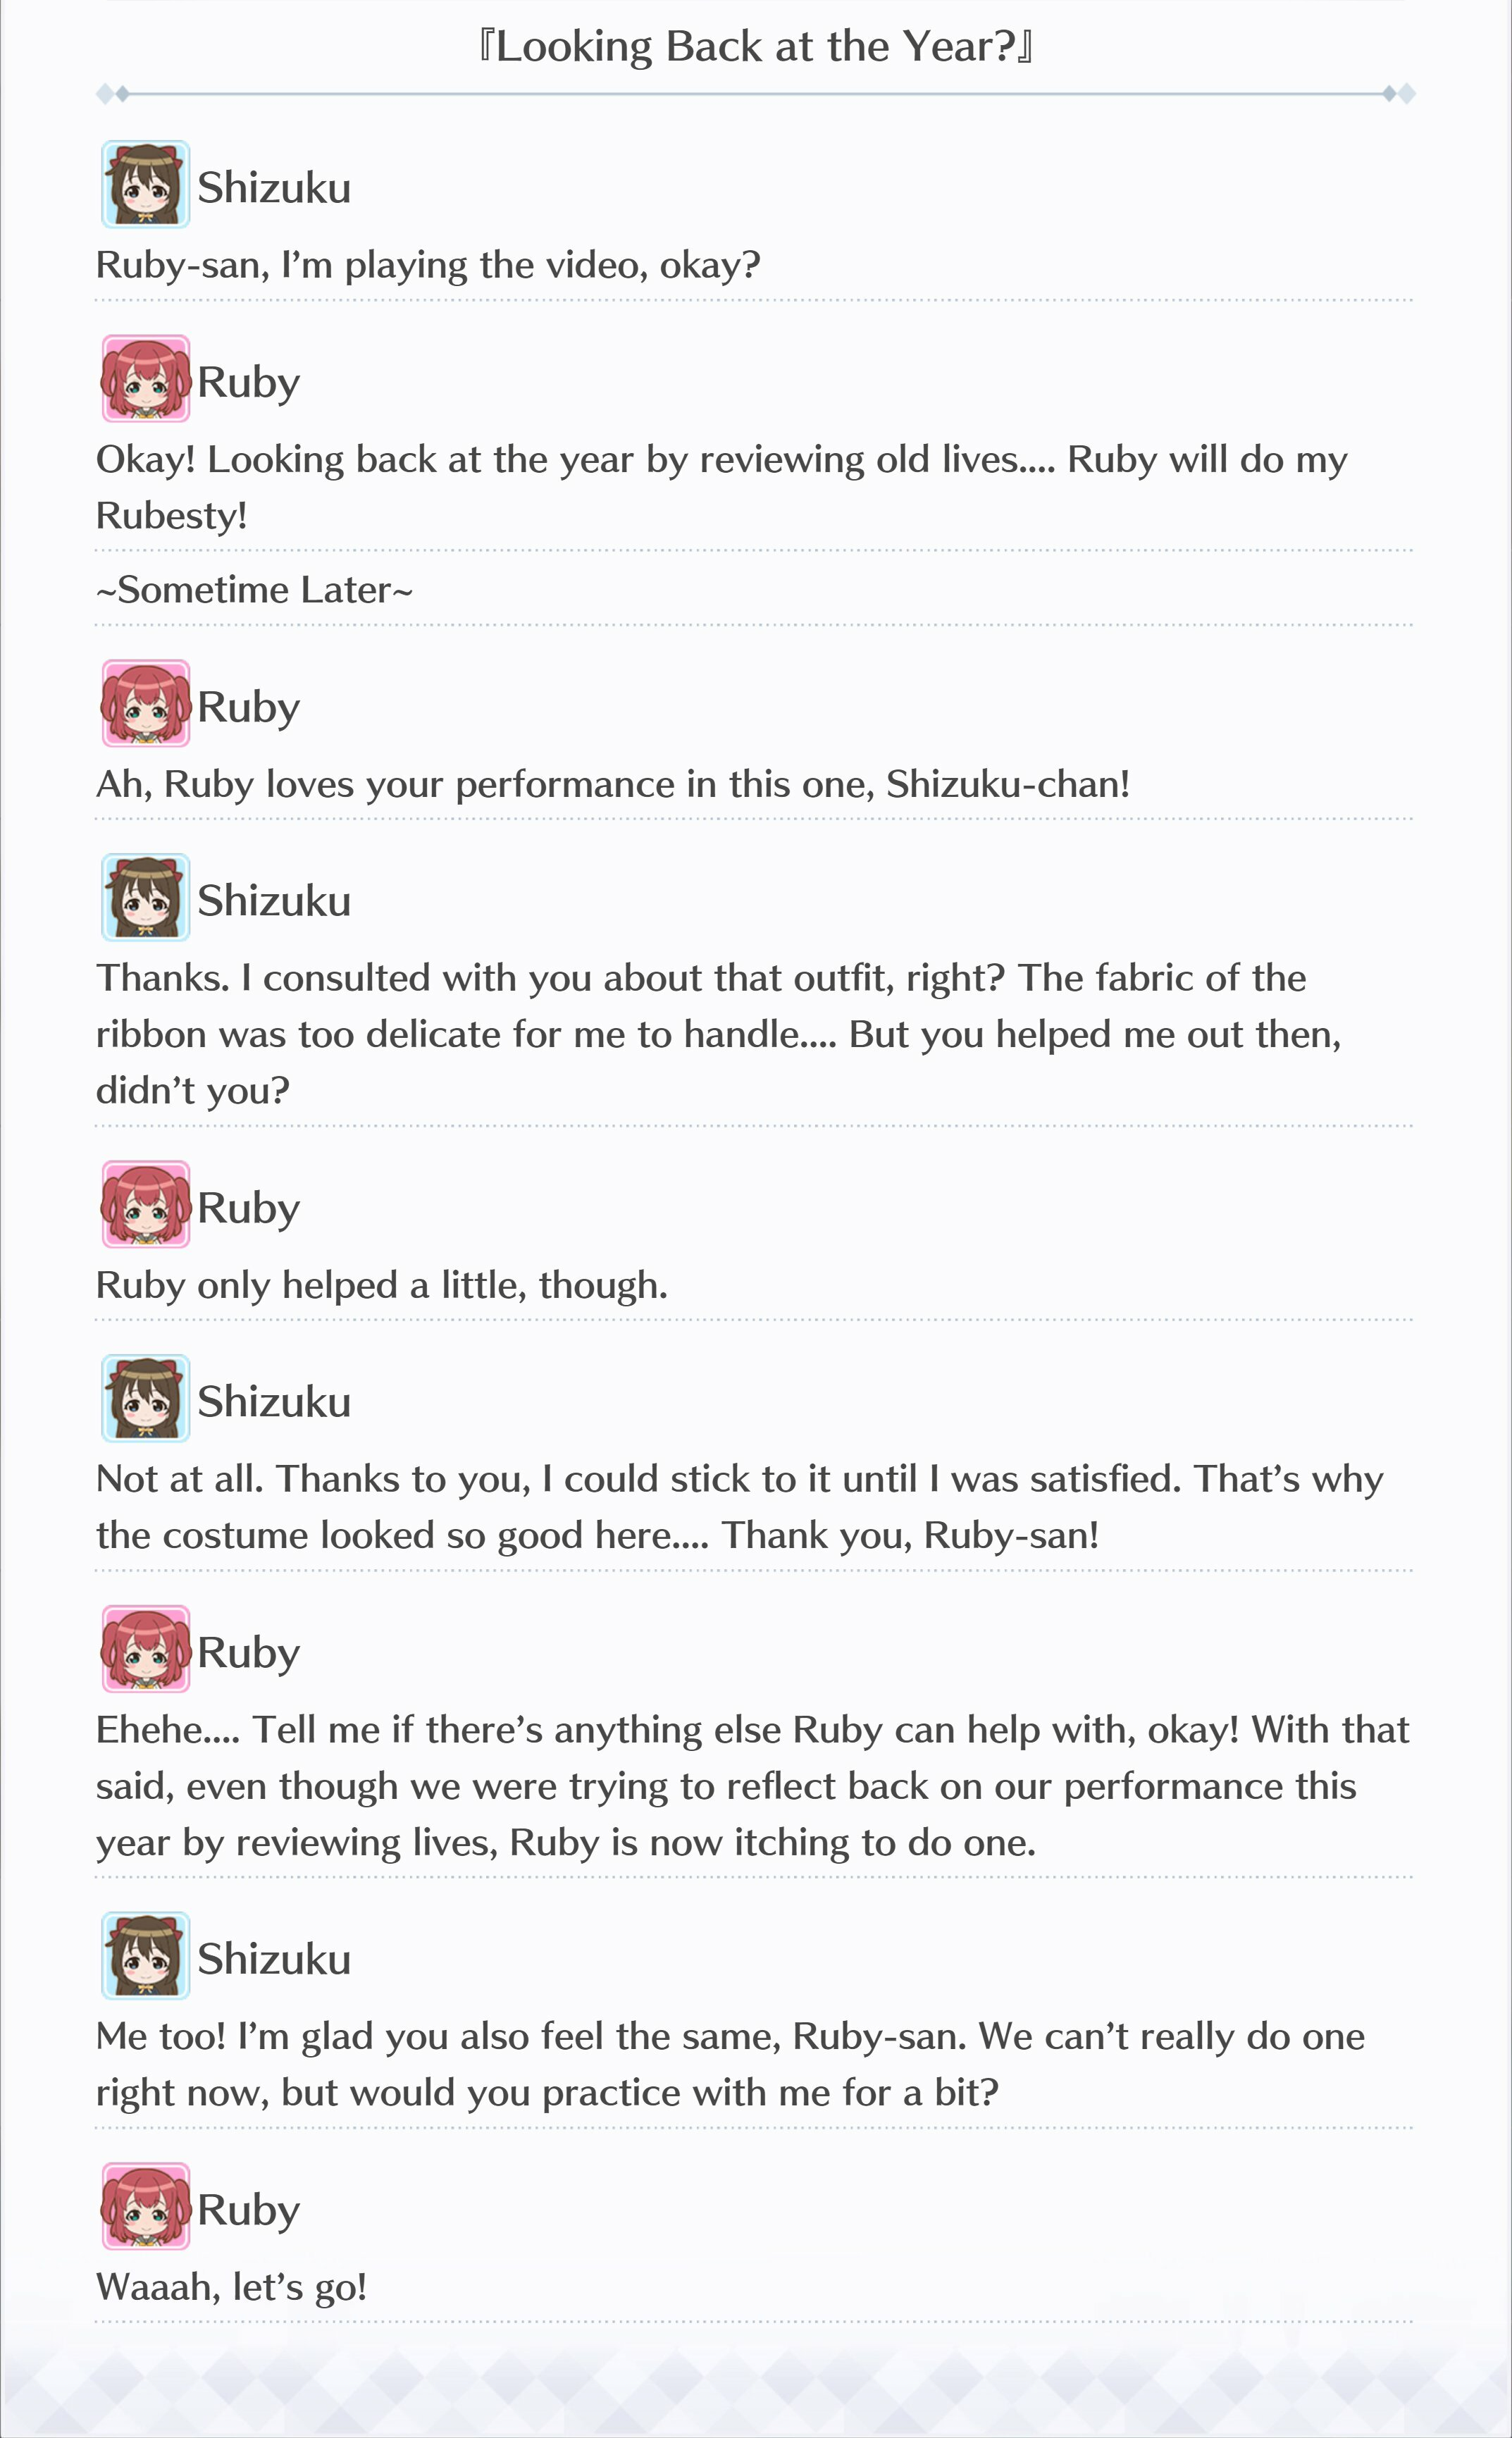Tap the 'Ruby will do my Rubesty!' text

coord(721,488)
